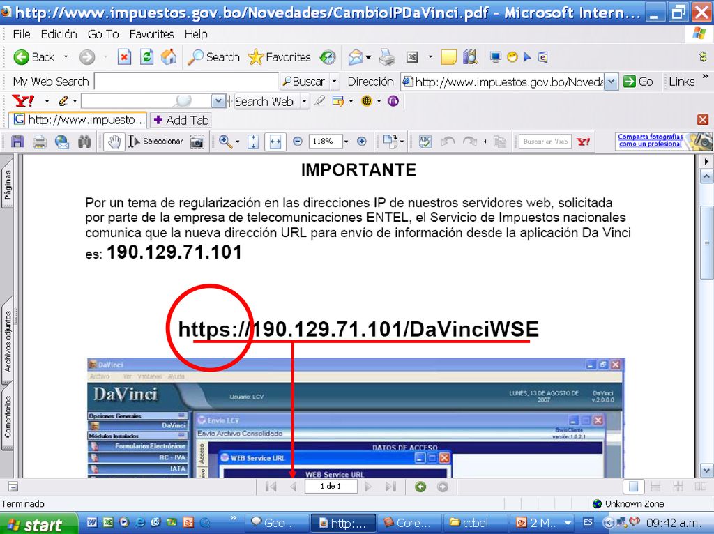Screen dimensions: 714x534
Task: Click the Go button
Action: point(639,82)
